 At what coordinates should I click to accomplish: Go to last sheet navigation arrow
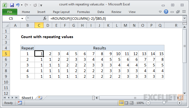pyautogui.click(x=16, y=98)
